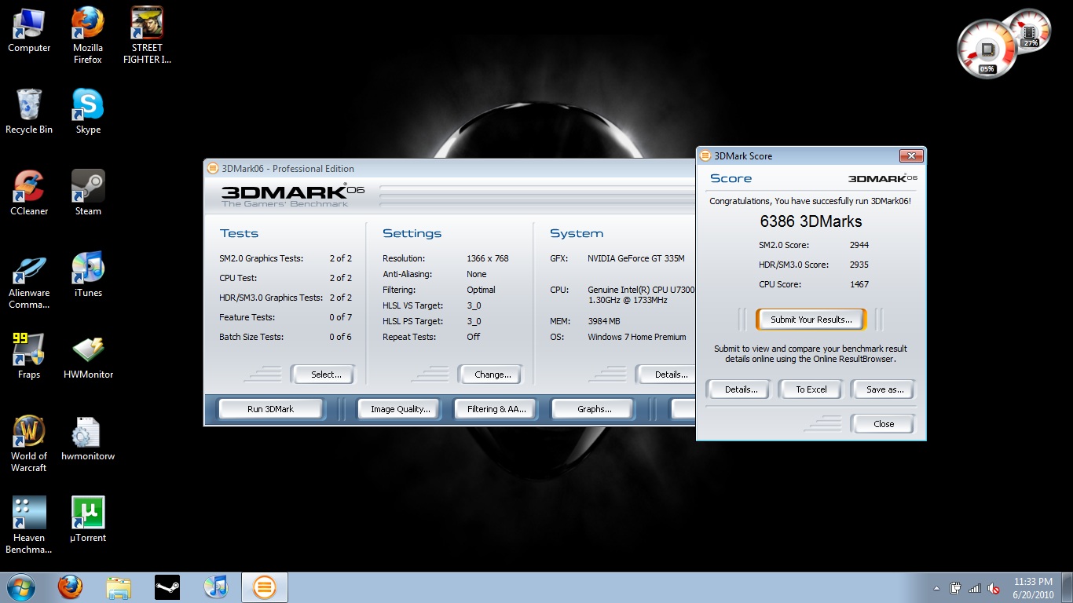Open Firefox from the taskbar
This screenshot has width=1073, height=603.
(x=70, y=587)
